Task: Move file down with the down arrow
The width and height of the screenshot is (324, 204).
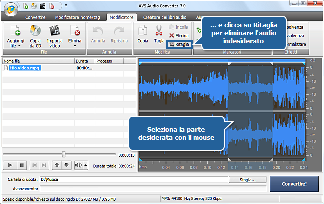Action: pos(66,165)
